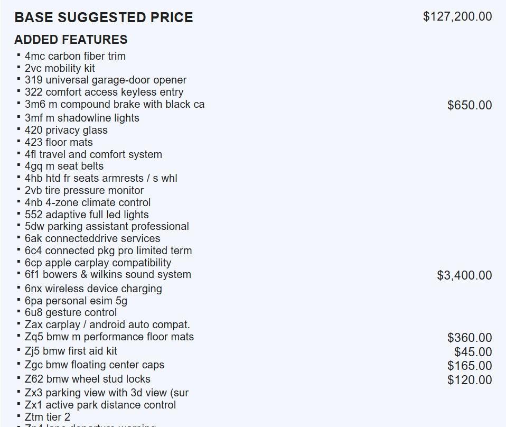Click the $650.00 price value
Viewport: 506px width, 427px height.
pyautogui.click(x=469, y=105)
